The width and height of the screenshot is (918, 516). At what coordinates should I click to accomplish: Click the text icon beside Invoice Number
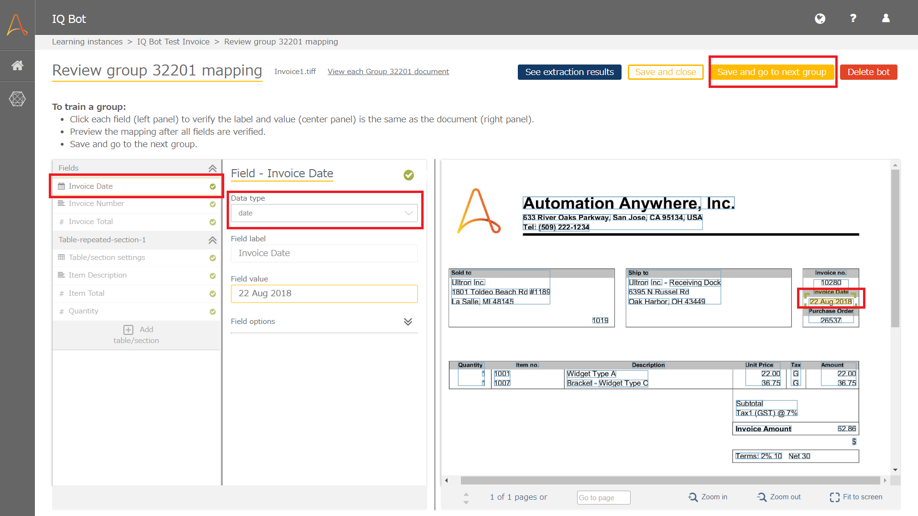click(x=61, y=204)
